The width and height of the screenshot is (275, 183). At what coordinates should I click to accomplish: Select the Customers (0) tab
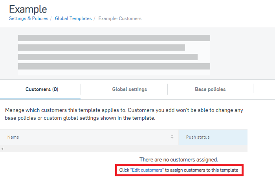point(42,90)
